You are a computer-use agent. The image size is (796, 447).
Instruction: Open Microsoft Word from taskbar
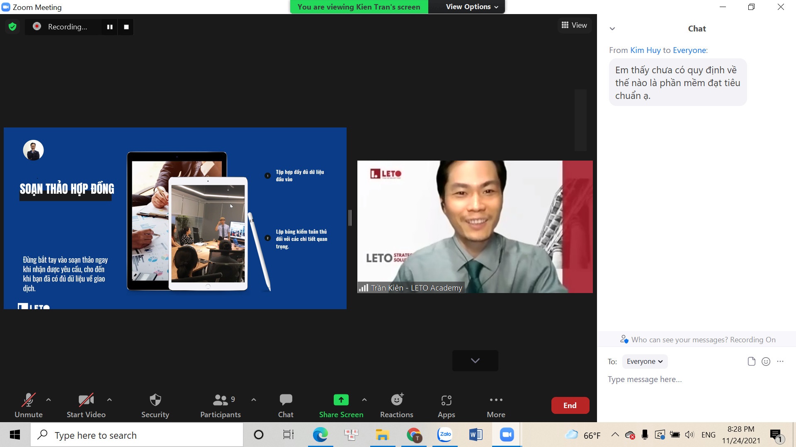click(x=476, y=435)
